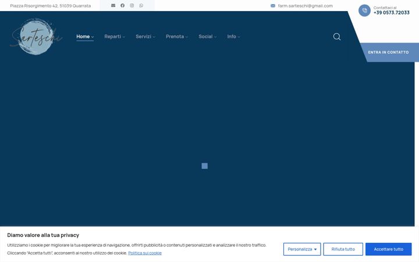Open the Facebook icon link
Viewport: 419px width, 262px height.
(122, 5)
